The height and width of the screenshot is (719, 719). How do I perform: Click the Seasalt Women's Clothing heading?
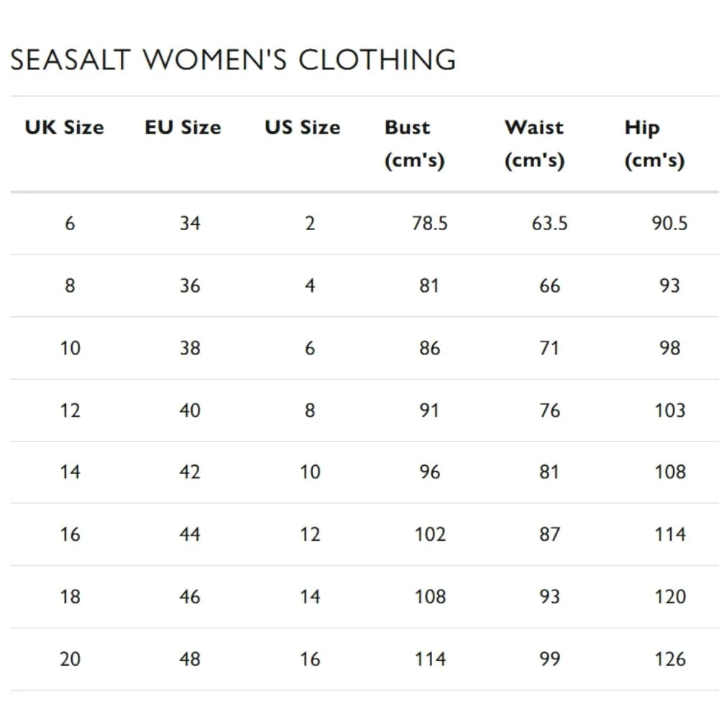(233, 60)
